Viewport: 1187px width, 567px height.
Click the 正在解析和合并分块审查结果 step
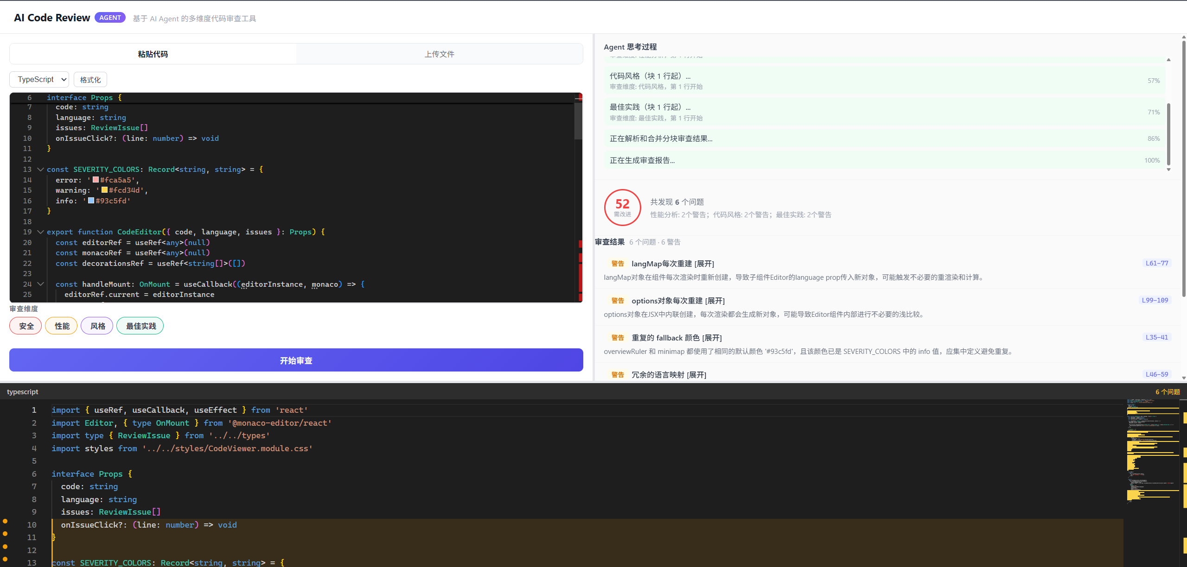tap(885, 139)
